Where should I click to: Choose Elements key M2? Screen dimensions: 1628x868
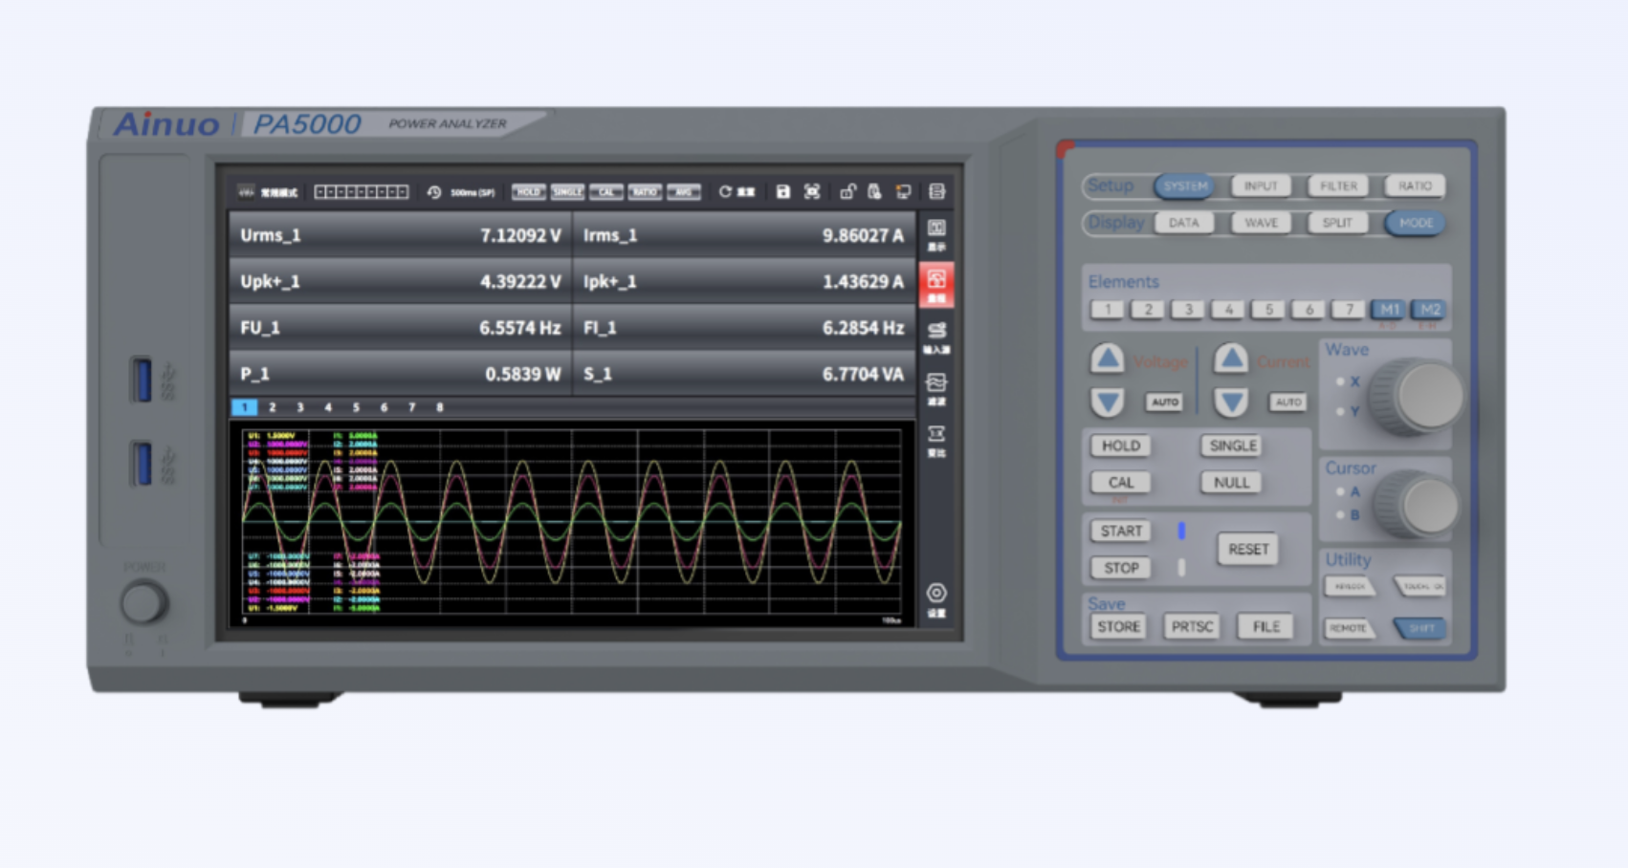(1429, 309)
